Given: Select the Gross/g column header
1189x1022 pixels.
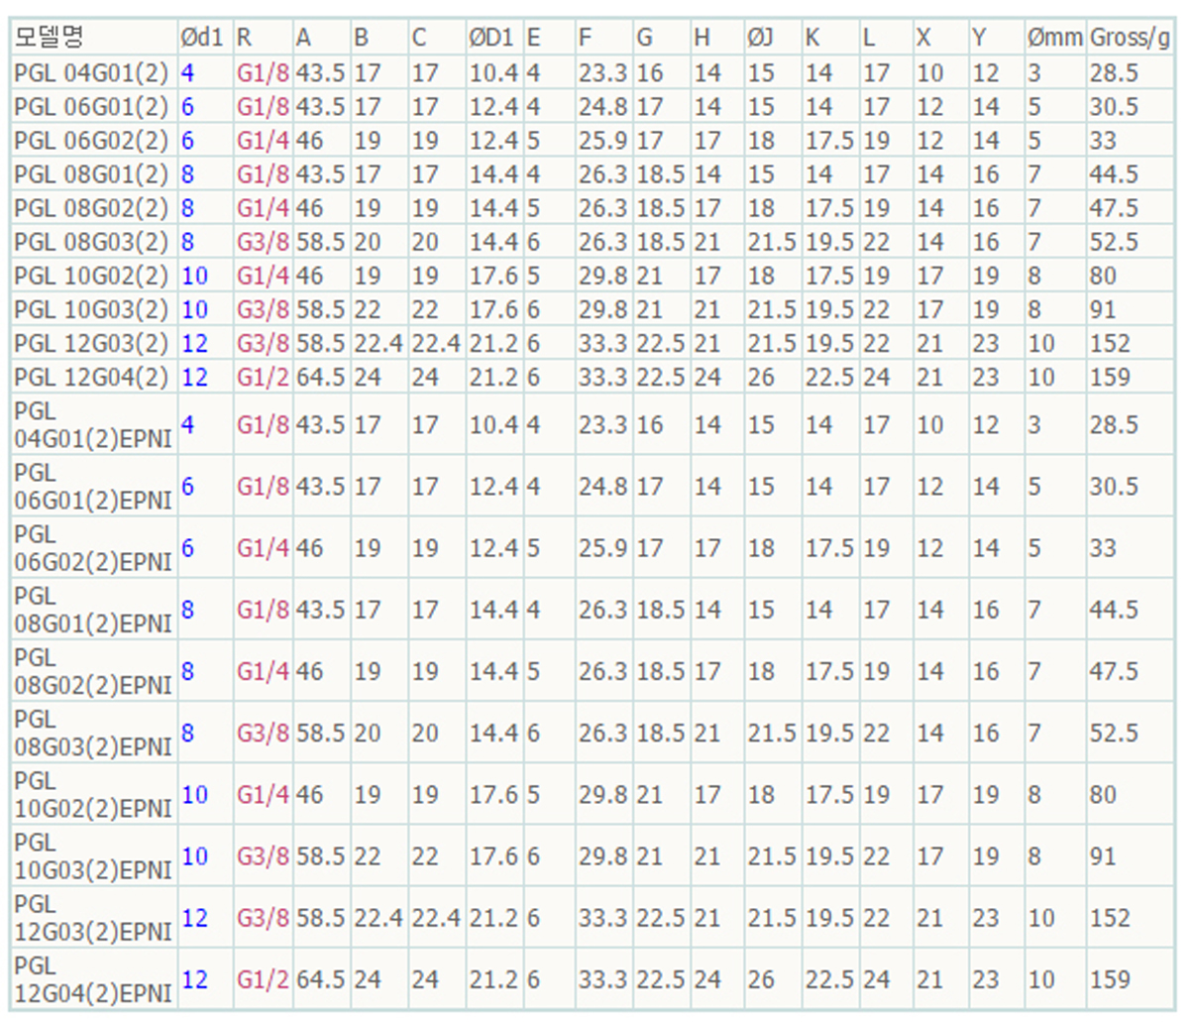Looking at the screenshot, I should 1130,38.
